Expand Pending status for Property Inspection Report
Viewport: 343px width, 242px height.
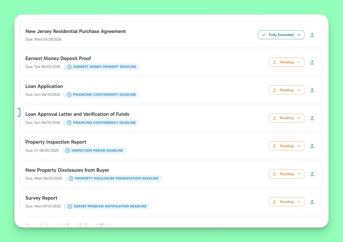point(287,146)
